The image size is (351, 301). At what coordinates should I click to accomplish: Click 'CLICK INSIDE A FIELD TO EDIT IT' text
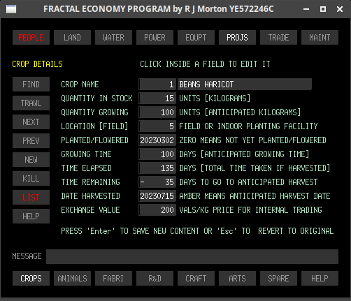205,64
